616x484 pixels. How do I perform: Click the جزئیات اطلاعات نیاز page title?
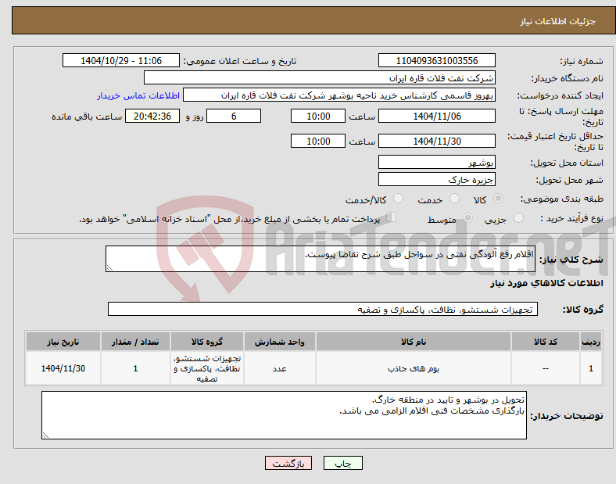tap(558, 21)
